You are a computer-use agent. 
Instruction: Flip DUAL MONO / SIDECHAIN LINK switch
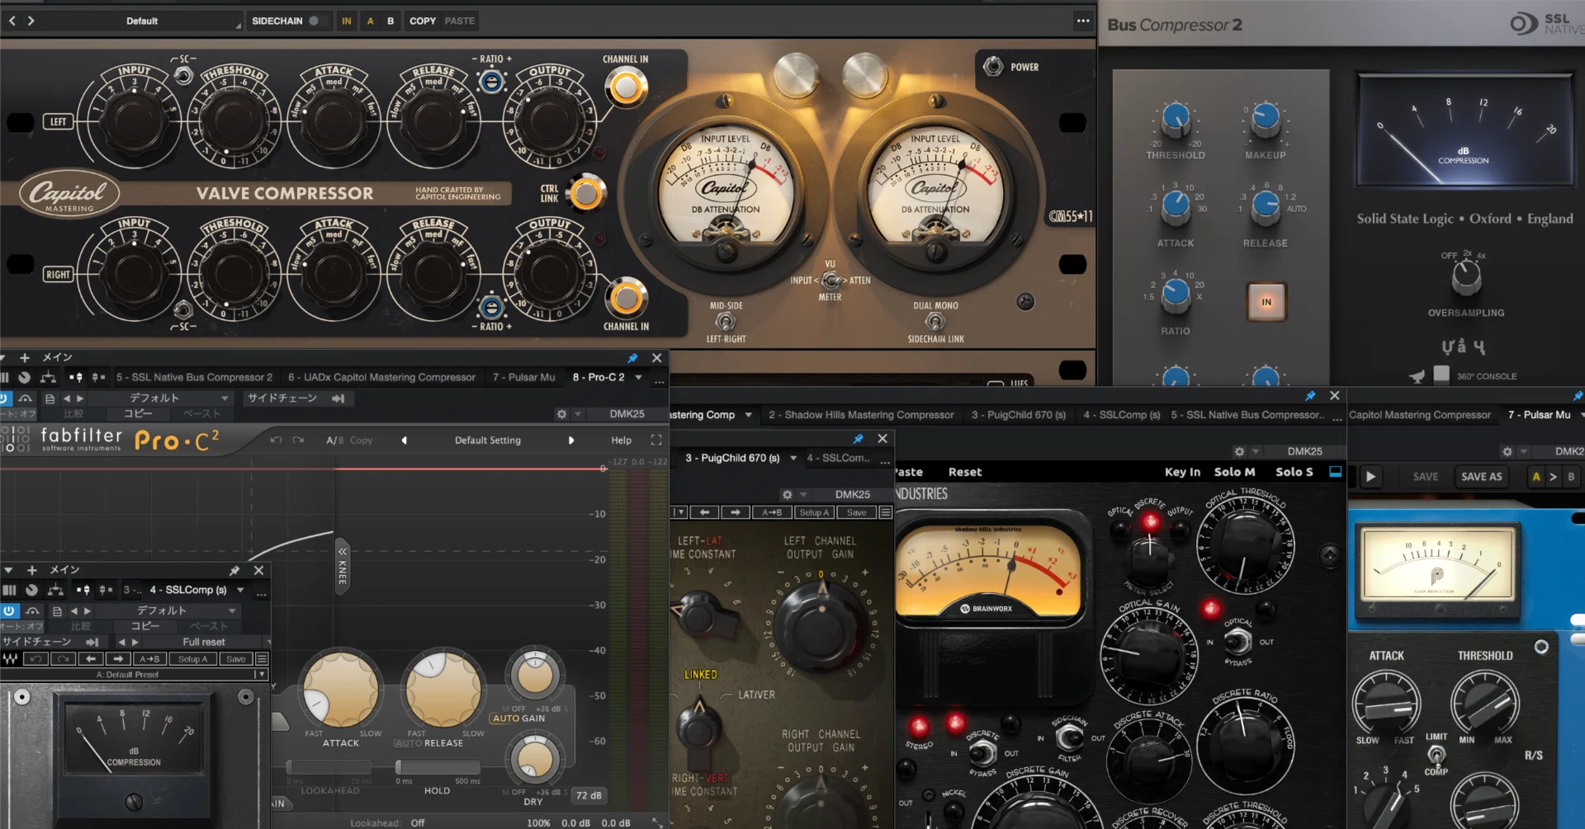coord(935,322)
